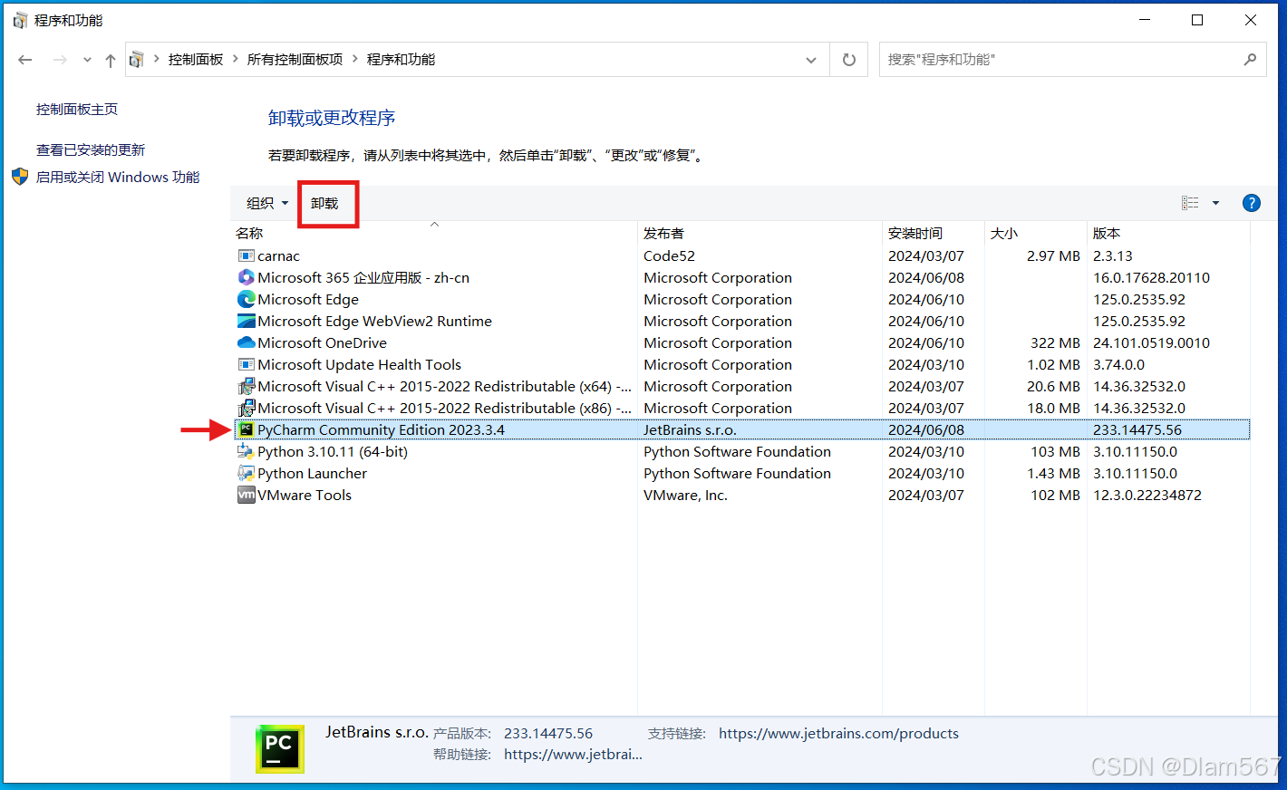Select Visual C++ Redistributable (x86) icon
The width and height of the screenshot is (1287, 790).
pos(246,409)
